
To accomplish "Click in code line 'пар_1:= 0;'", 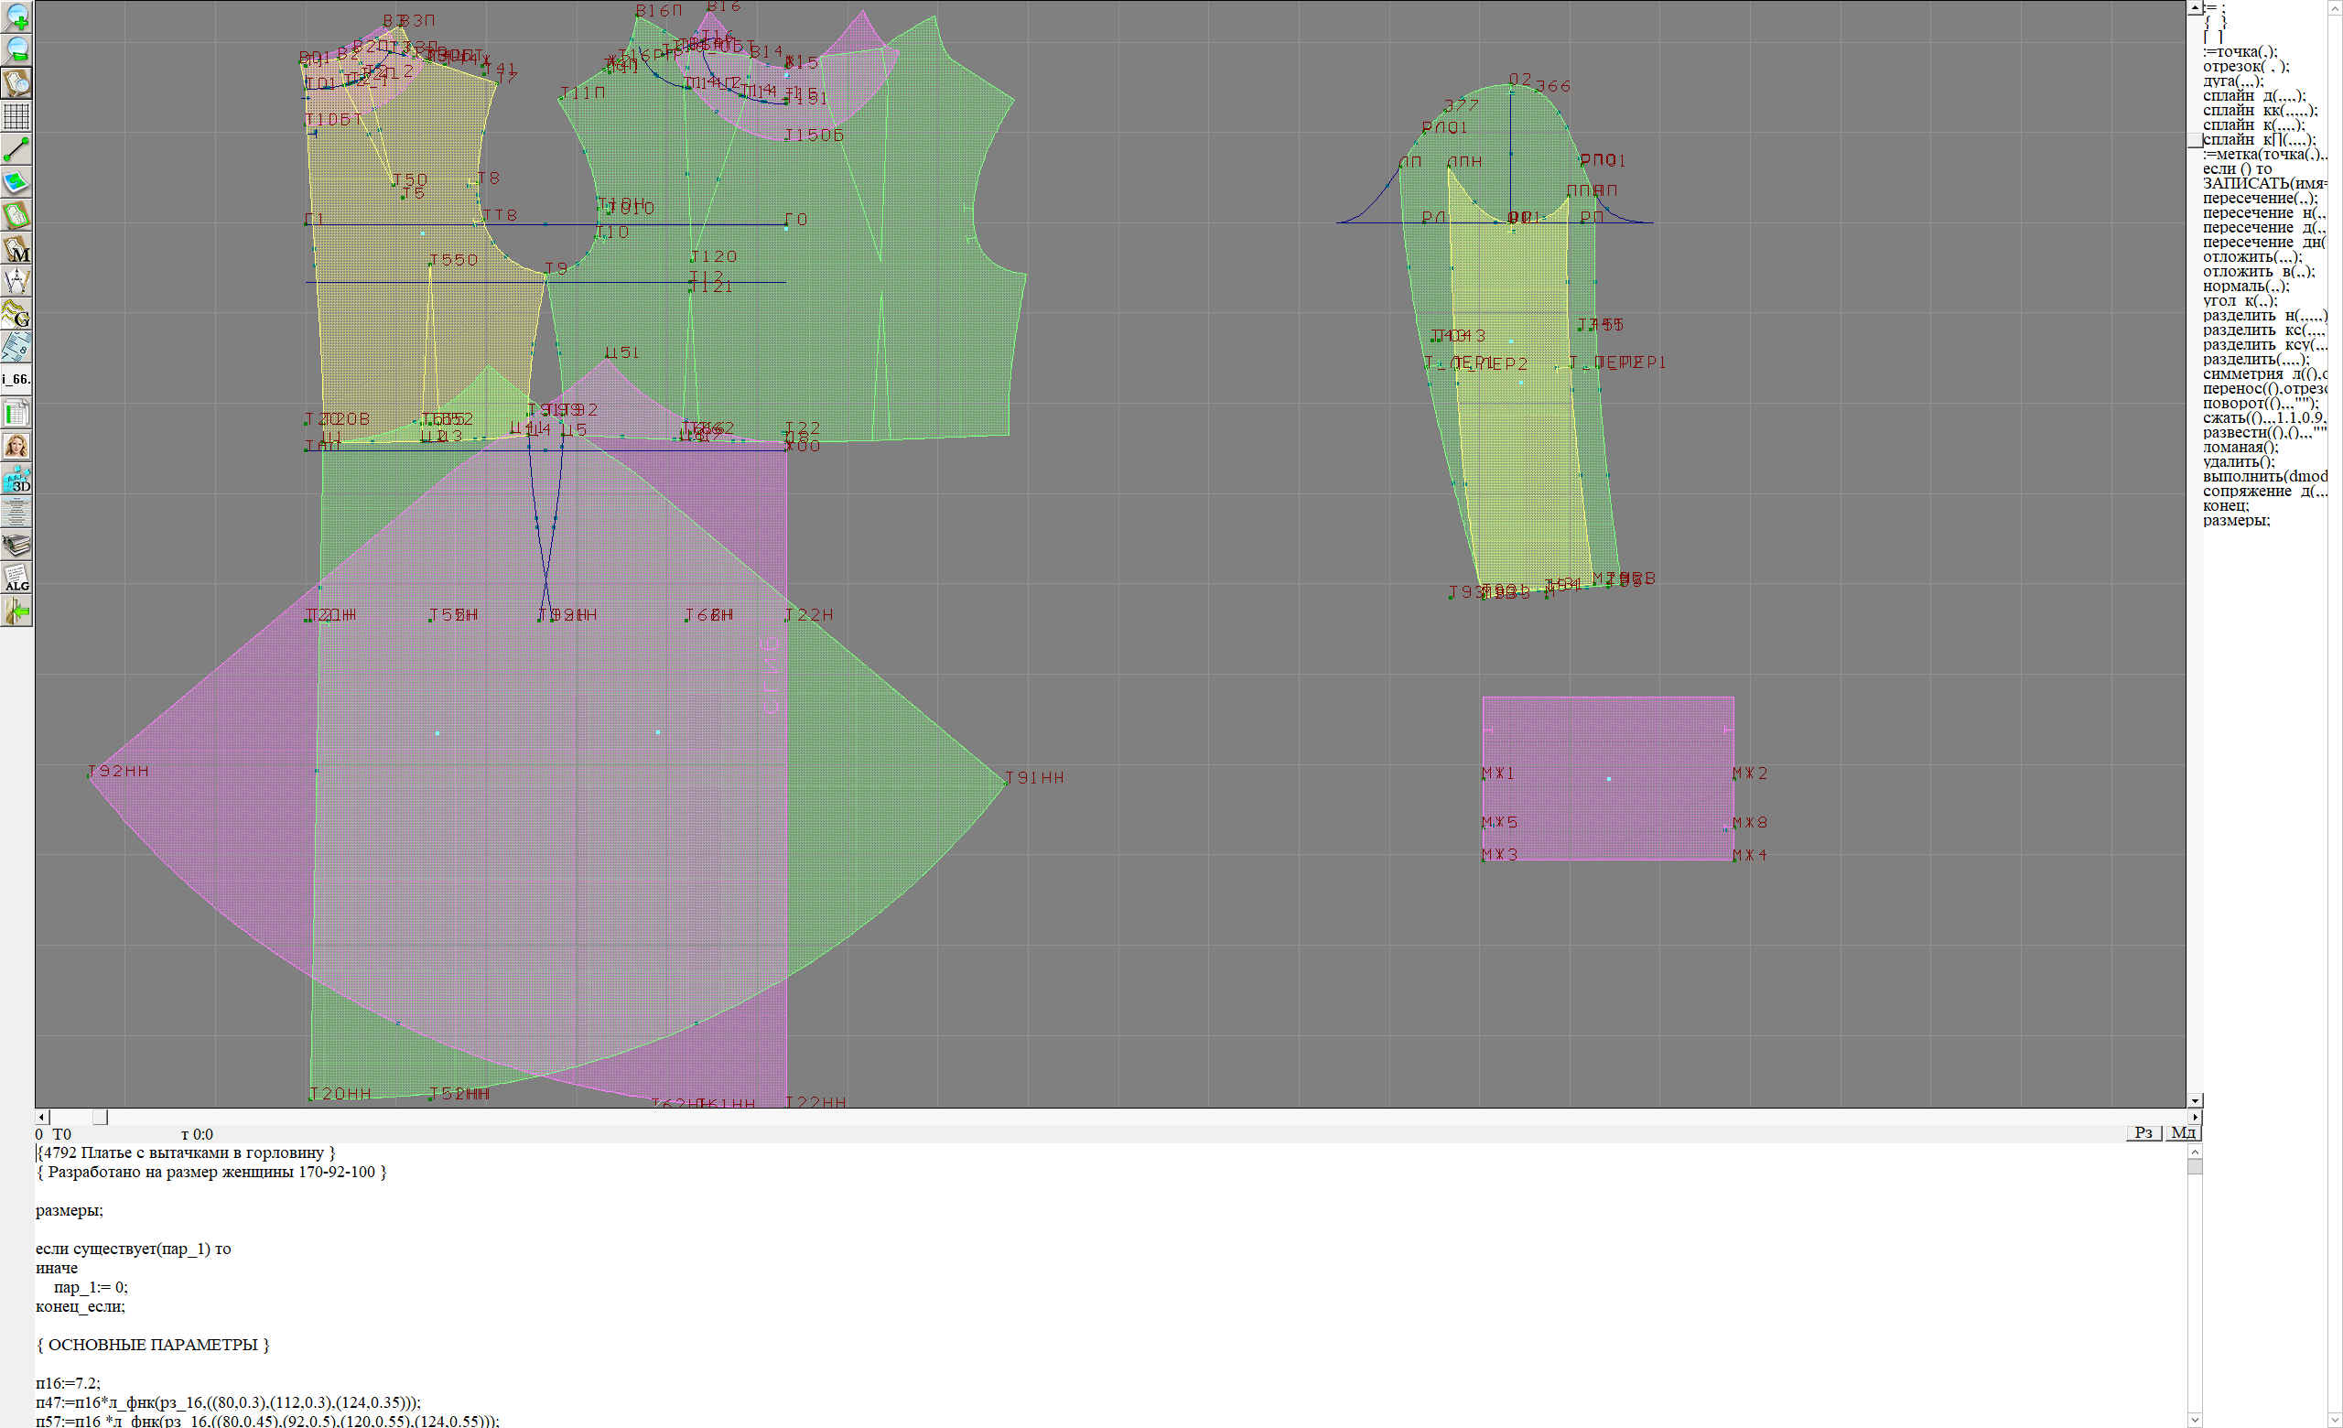I will [x=91, y=1287].
